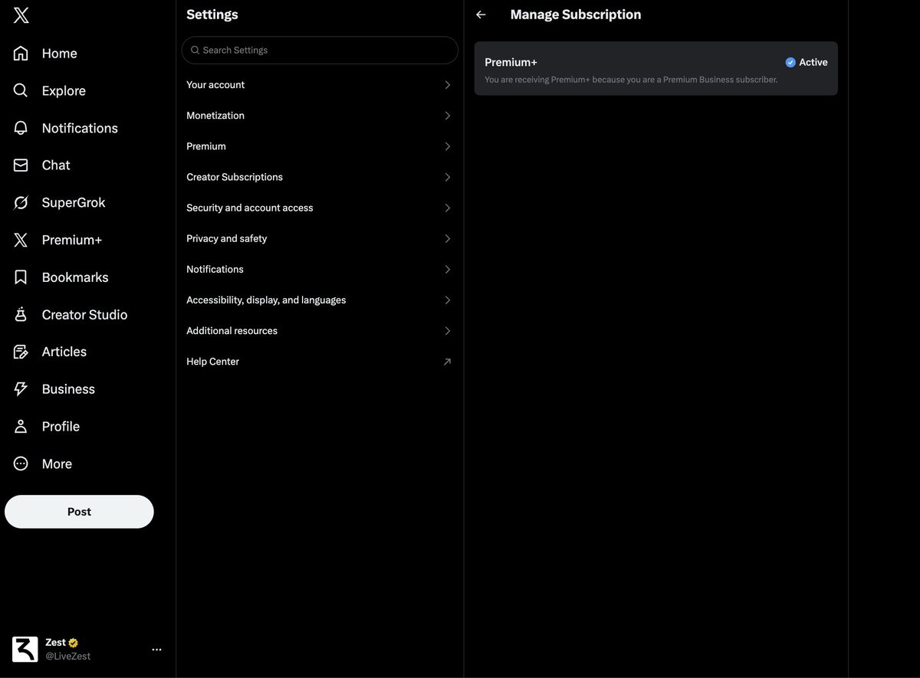Open Business via the lightning icon

[x=21, y=389]
